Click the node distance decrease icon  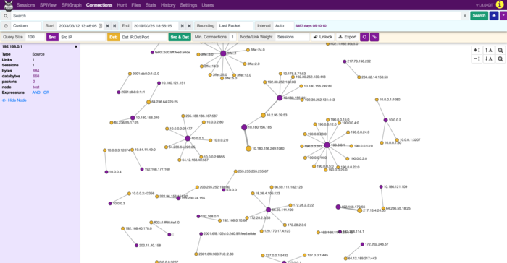pyautogui.click(x=477, y=59)
